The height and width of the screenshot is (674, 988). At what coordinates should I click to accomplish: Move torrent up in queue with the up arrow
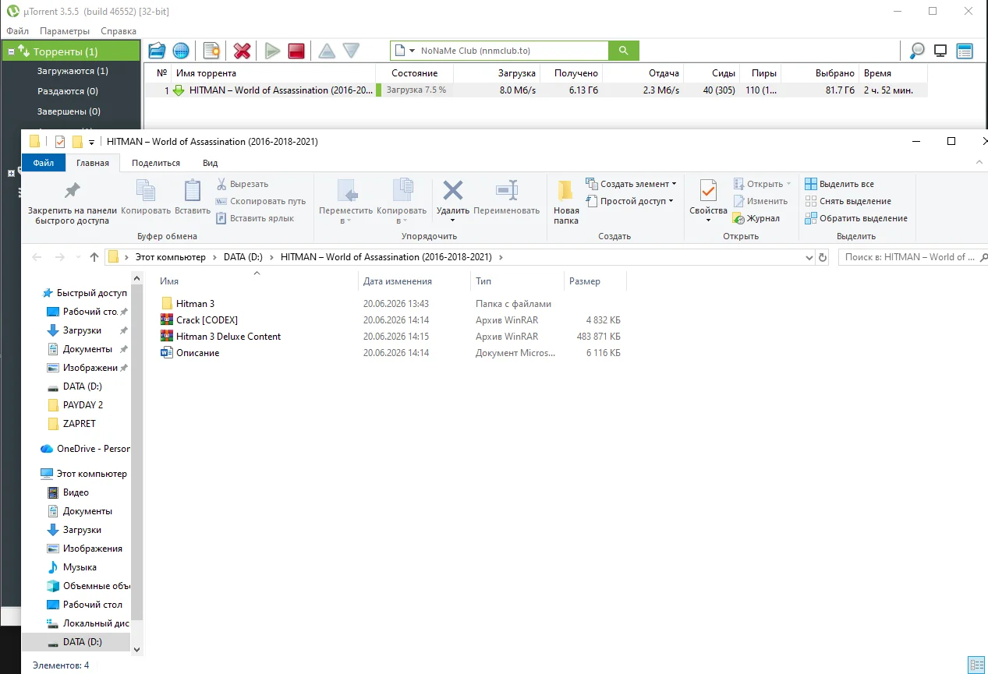327,51
